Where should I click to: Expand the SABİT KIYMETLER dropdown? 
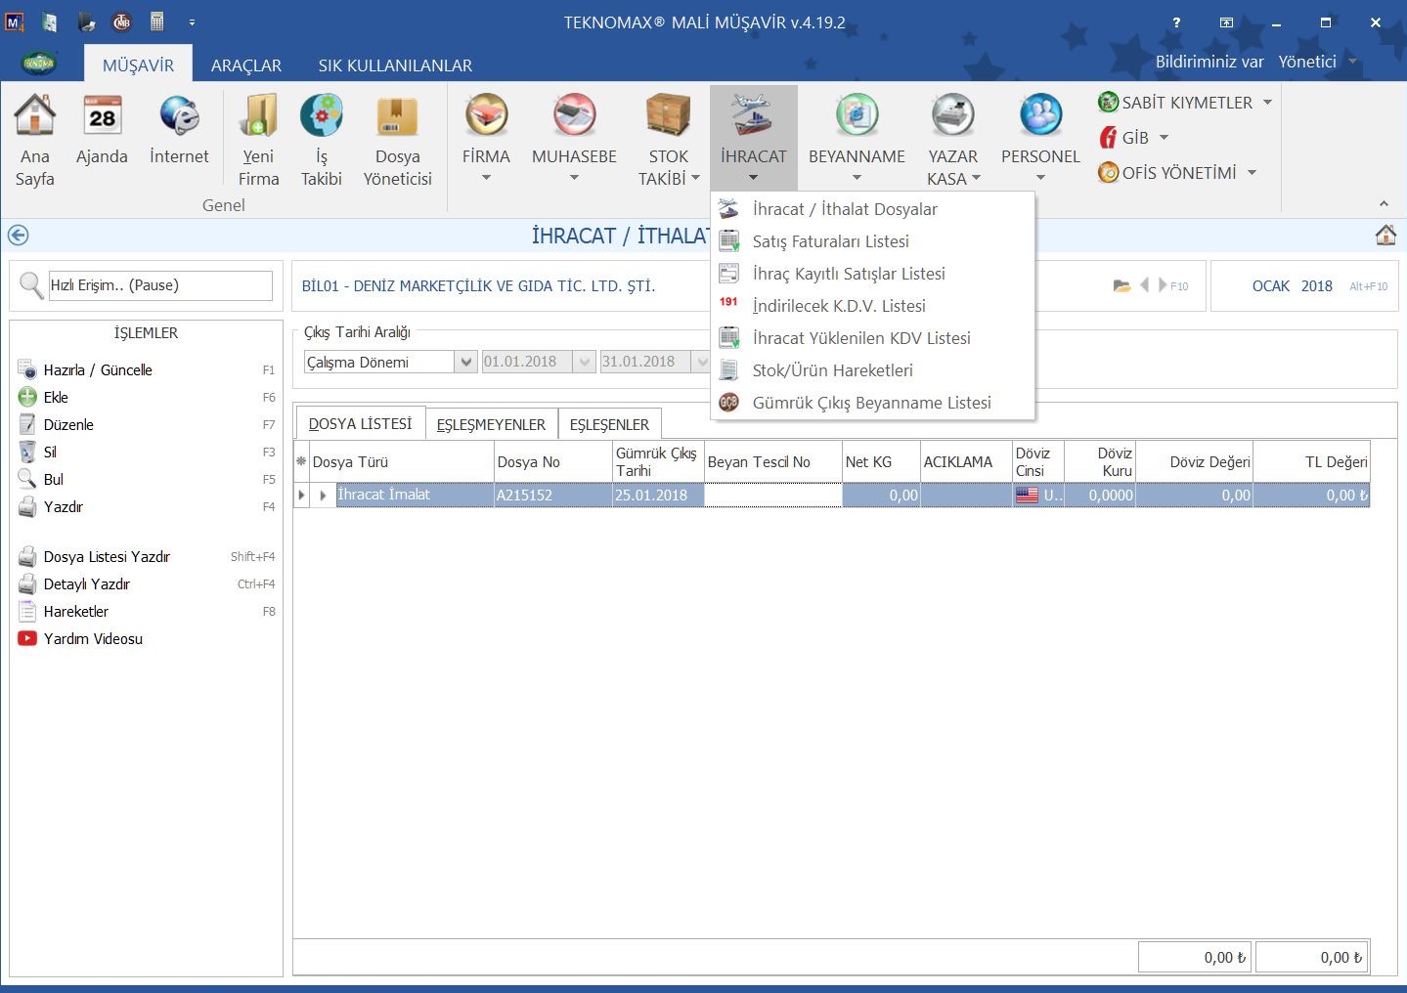coord(1267,103)
